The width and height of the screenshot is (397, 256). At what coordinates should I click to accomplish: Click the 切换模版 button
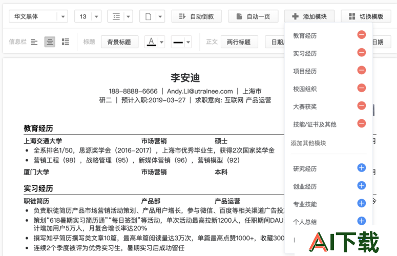pyautogui.click(x=366, y=16)
